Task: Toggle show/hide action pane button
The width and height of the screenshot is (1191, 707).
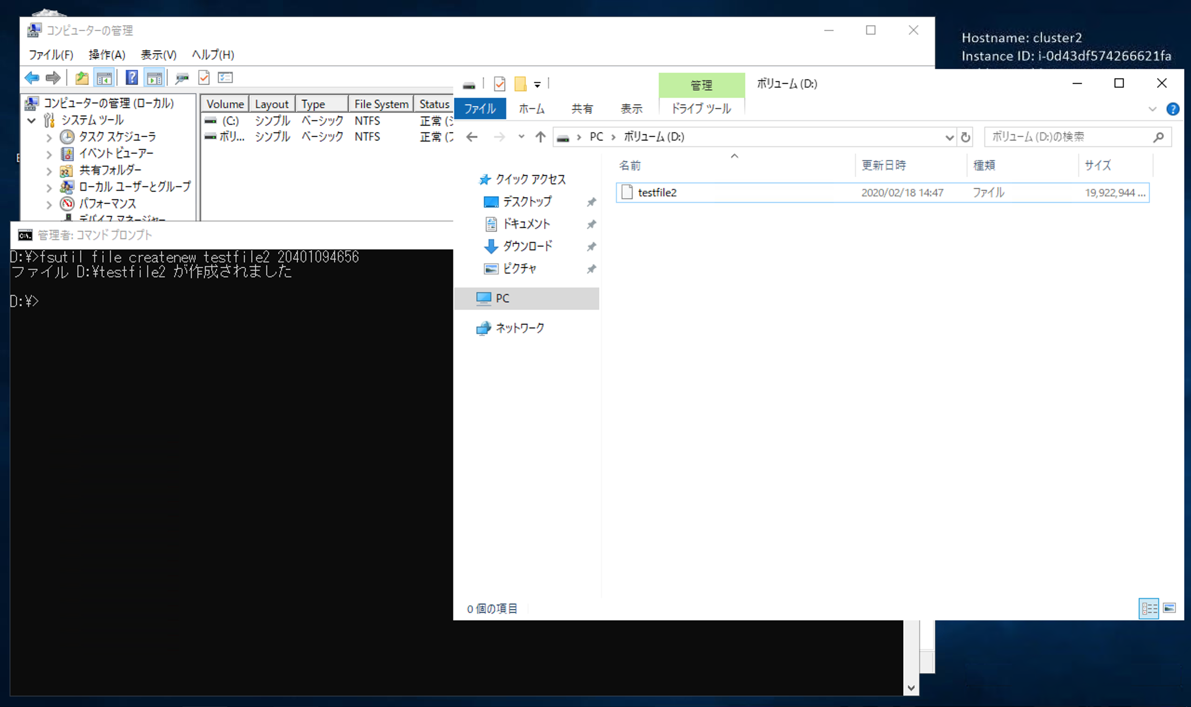Action: (154, 78)
